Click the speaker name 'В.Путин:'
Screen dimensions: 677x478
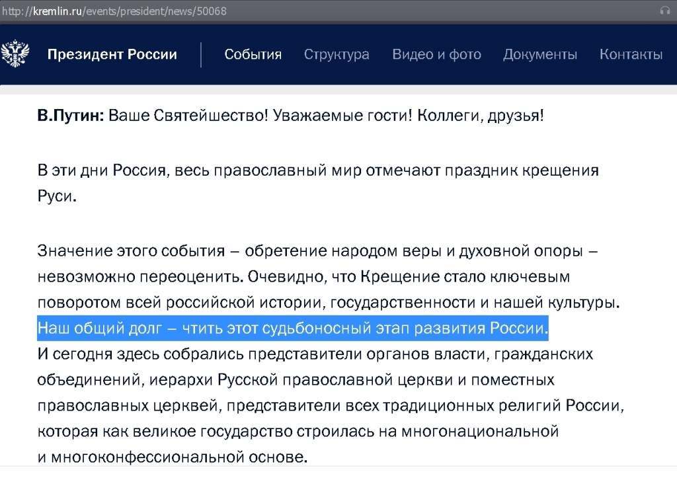point(70,116)
